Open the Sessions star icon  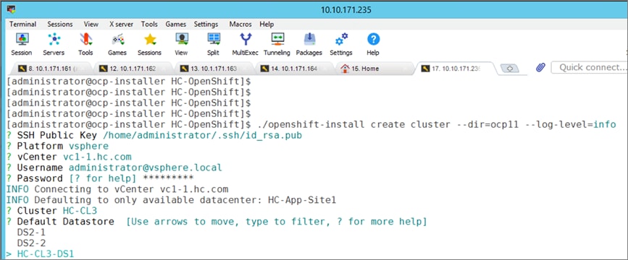[149, 44]
